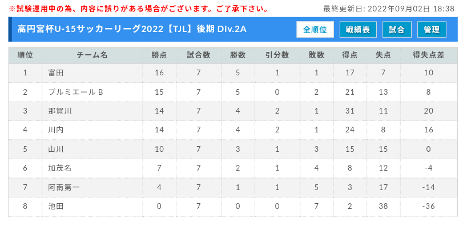The image size is (471, 226).
Task: Open the 試合 tab
Action: tap(397, 30)
